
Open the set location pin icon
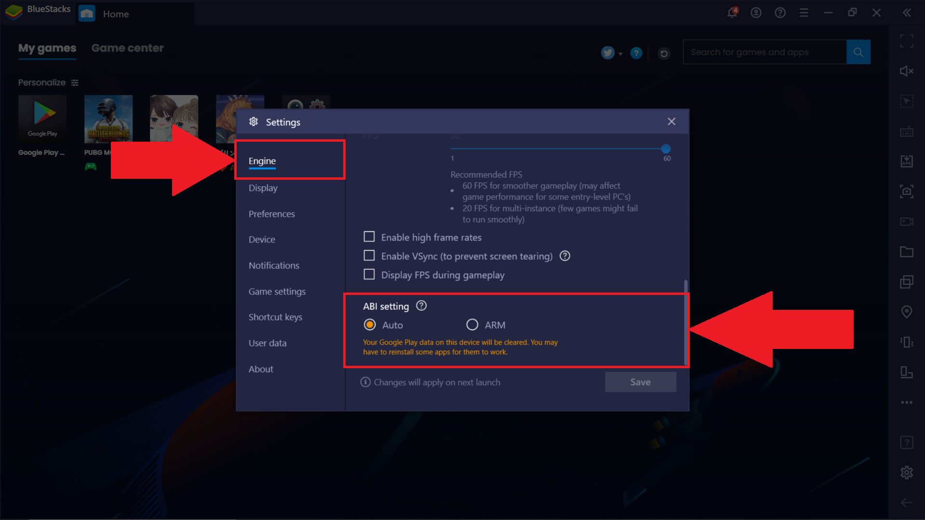(906, 312)
